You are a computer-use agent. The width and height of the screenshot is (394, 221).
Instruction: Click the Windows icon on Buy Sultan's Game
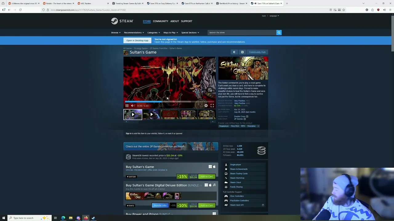tap(210, 167)
